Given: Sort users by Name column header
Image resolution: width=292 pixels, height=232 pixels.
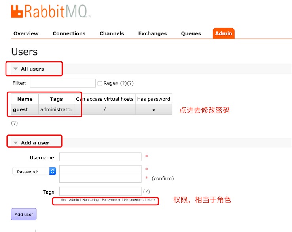Looking at the screenshot, I should click(x=25, y=99).
